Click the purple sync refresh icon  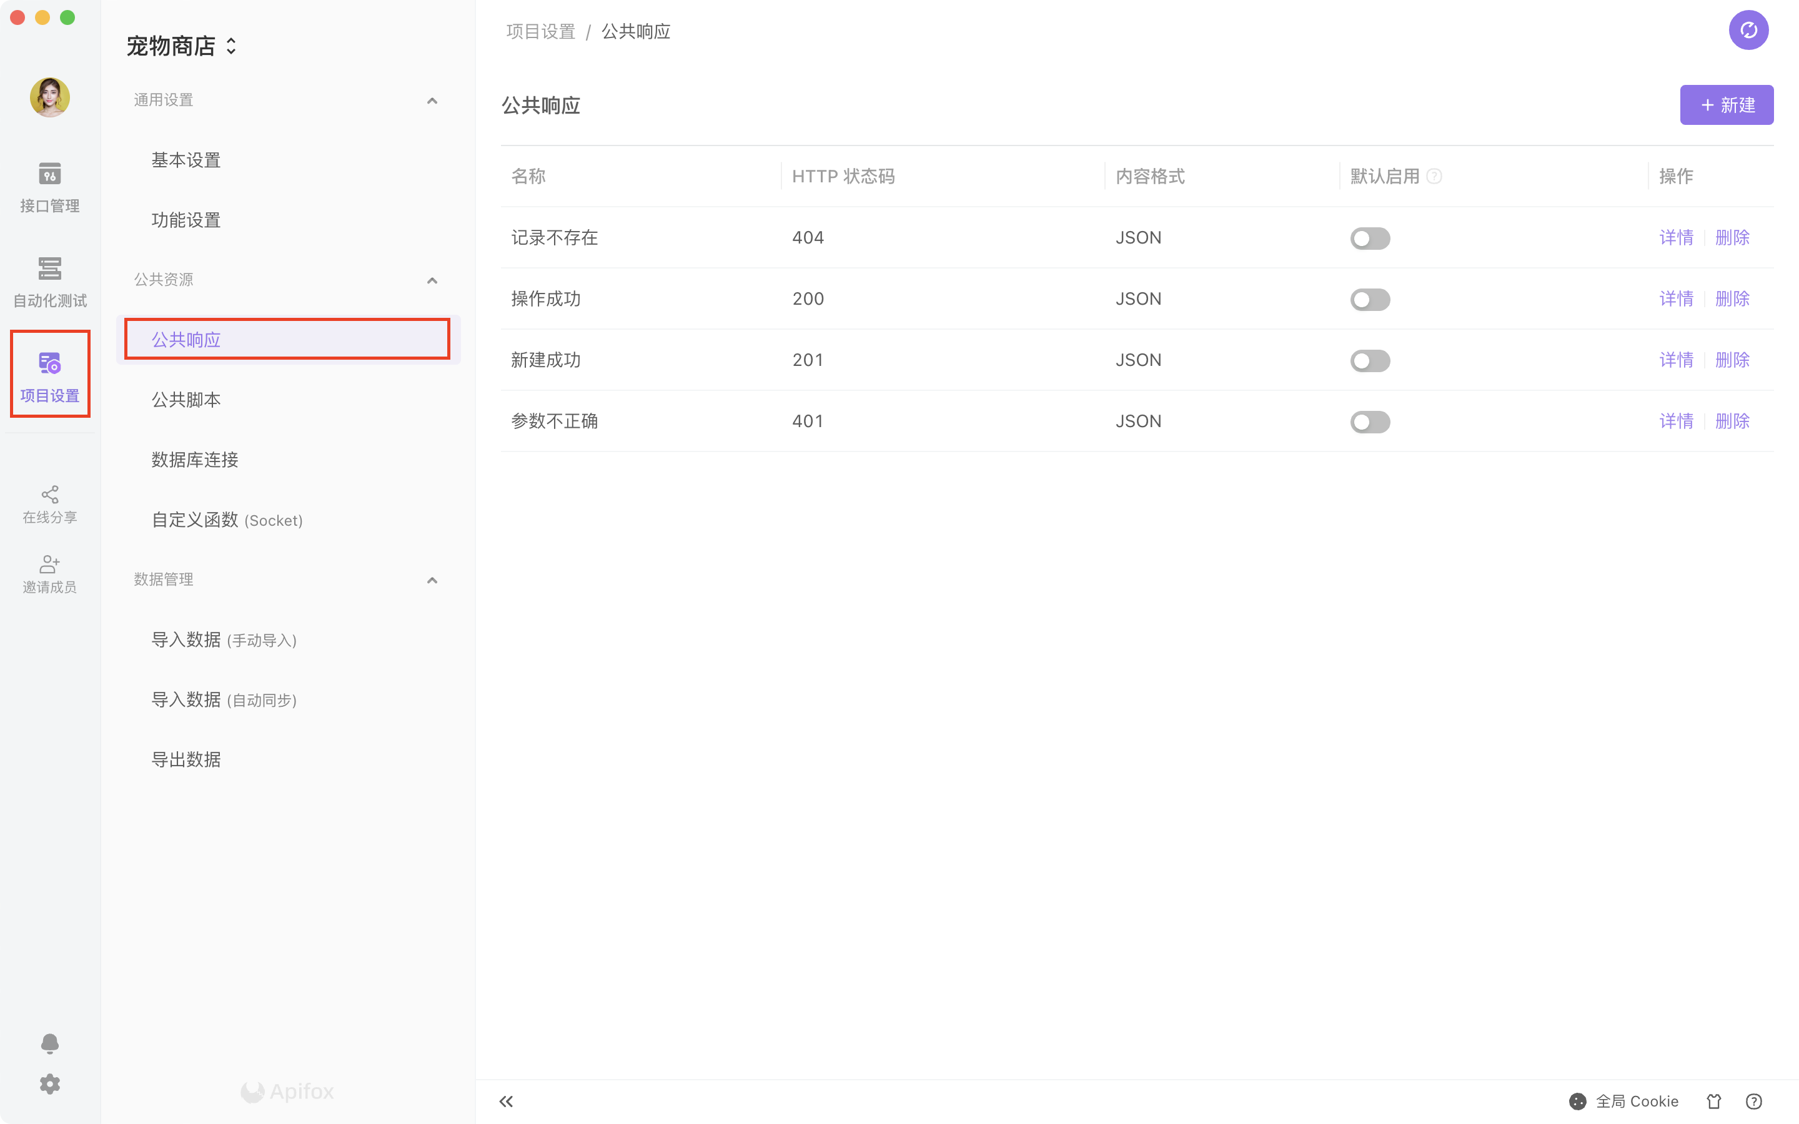tap(1748, 31)
